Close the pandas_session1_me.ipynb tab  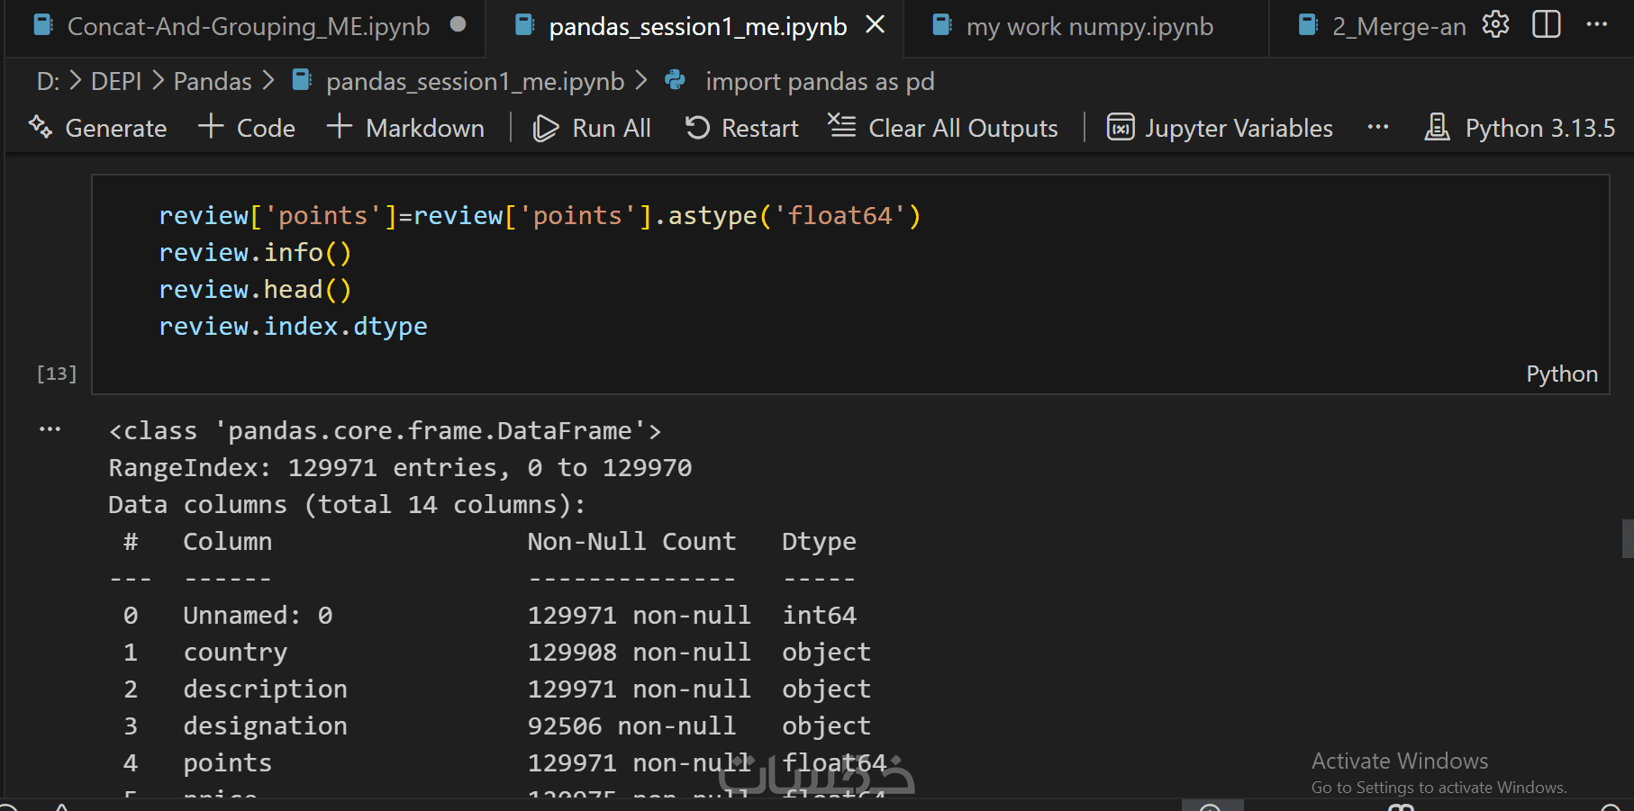click(x=875, y=25)
